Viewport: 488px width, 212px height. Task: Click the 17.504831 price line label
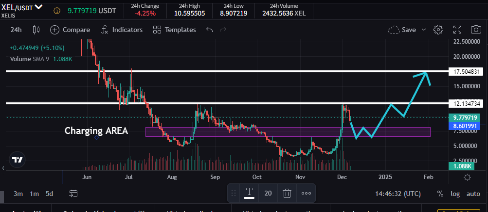tap(466, 72)
